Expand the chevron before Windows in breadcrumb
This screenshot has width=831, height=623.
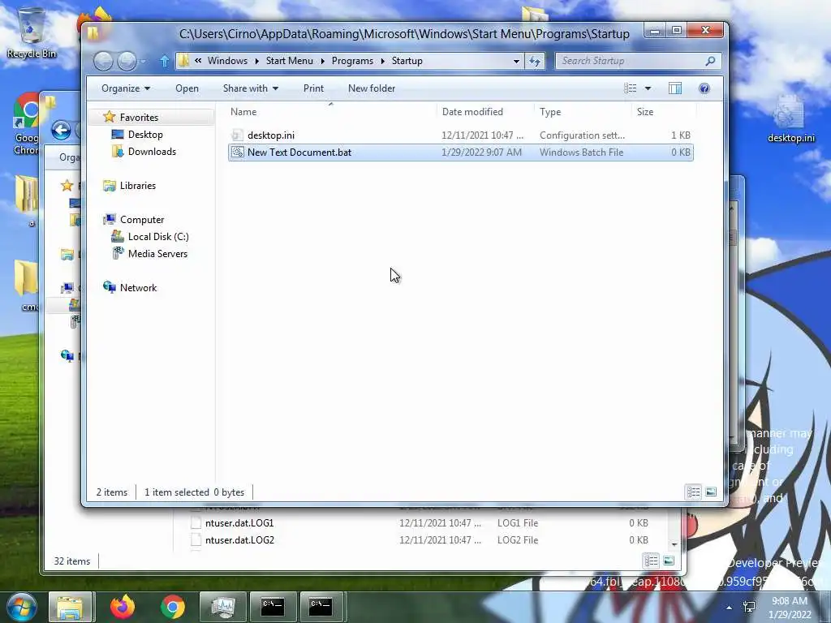click(x=198, y=61)
